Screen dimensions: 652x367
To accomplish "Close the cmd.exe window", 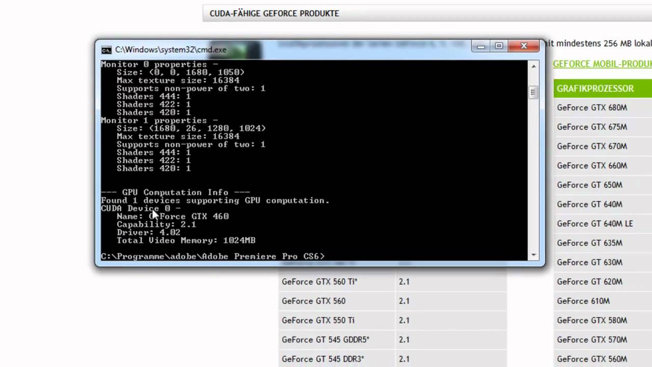I will click(x=523, y=46).
